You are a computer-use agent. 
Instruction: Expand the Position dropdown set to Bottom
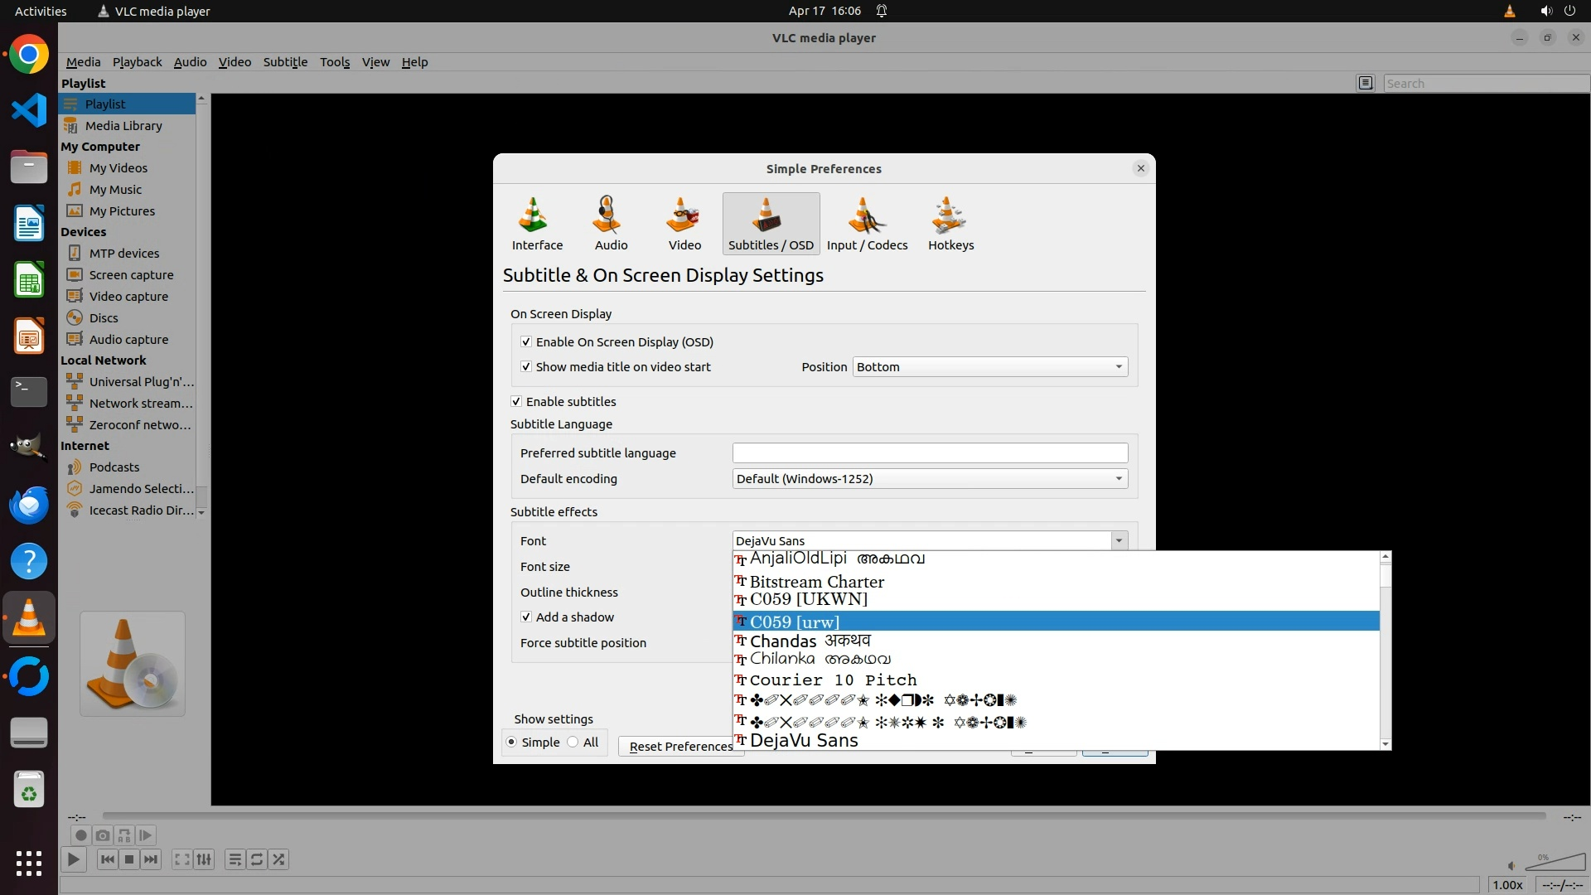point(989,366)
